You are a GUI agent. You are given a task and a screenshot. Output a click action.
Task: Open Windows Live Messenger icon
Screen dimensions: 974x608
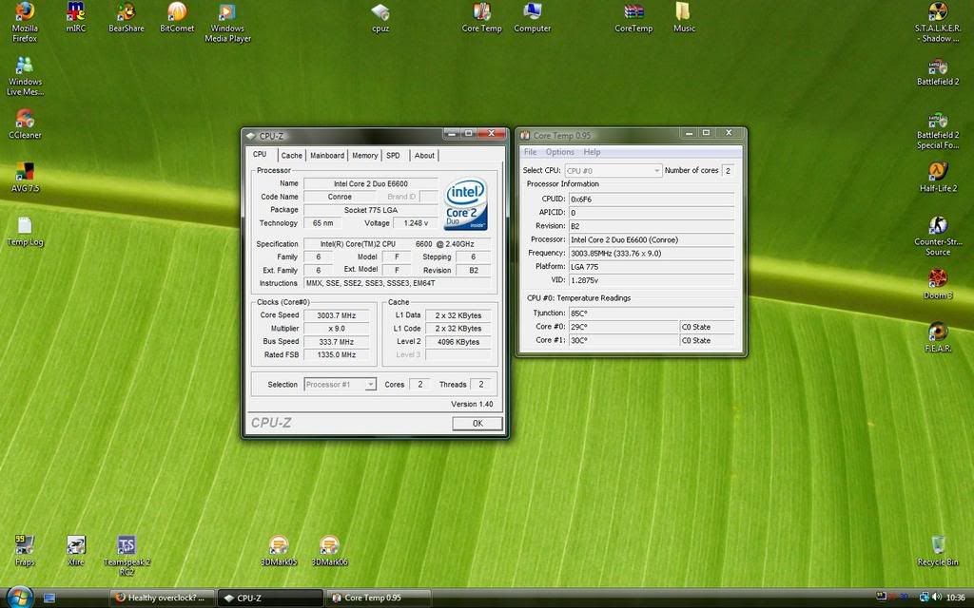click(x=25, y=76)
